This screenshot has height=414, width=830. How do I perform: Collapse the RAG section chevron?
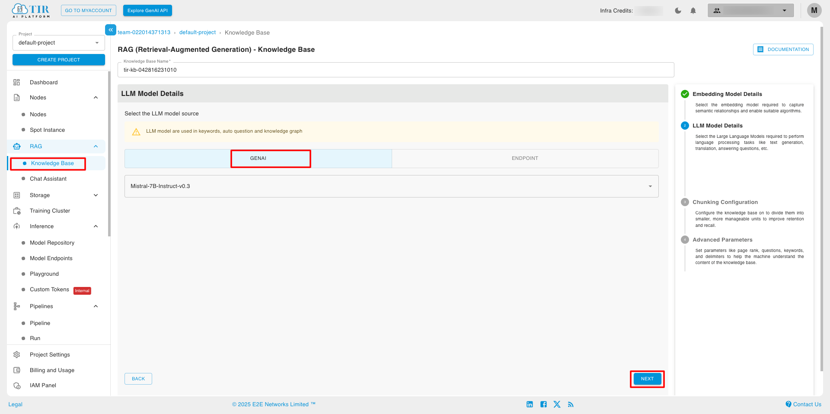coord(96,146)
